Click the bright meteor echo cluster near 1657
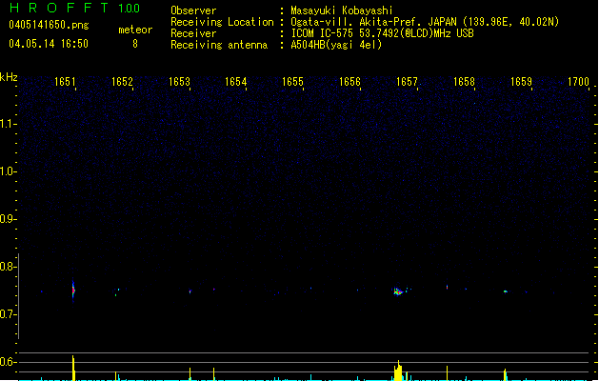The height and width of the screenshot is (381, 599). (398, 292)
